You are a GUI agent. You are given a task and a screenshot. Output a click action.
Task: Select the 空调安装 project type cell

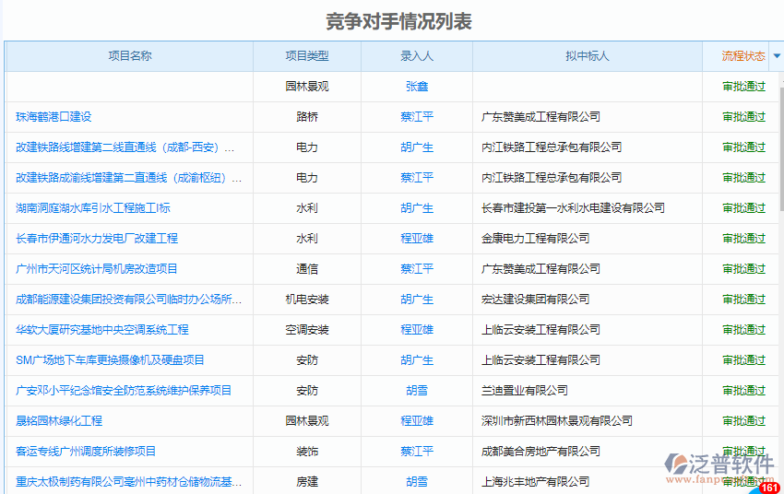tap(307, 330)
